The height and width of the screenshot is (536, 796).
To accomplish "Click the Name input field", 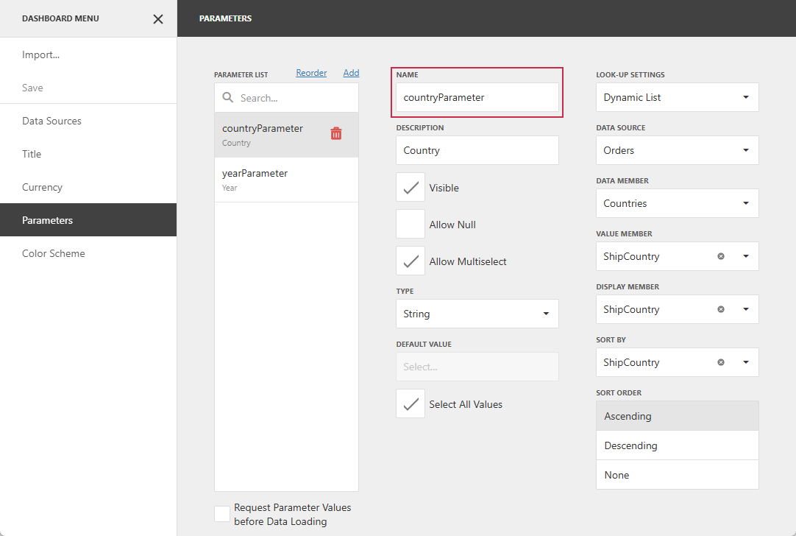I will (477, 97).
